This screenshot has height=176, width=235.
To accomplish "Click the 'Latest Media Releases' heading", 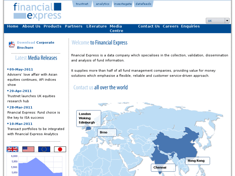I will (x=36, y=58).
